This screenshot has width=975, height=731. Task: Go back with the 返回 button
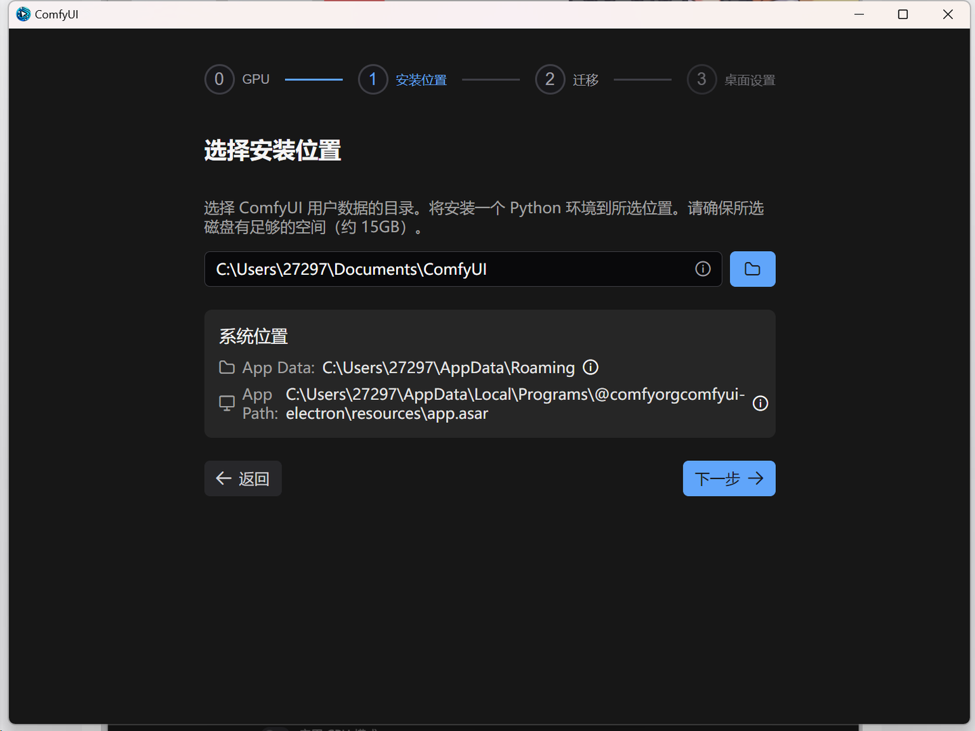243,479
